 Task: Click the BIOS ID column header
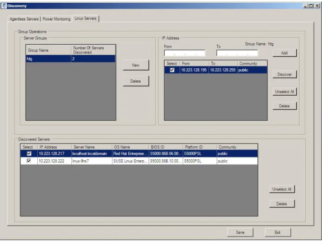coord(166,147)
